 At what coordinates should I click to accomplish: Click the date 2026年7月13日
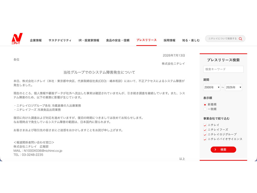(174, 55)
